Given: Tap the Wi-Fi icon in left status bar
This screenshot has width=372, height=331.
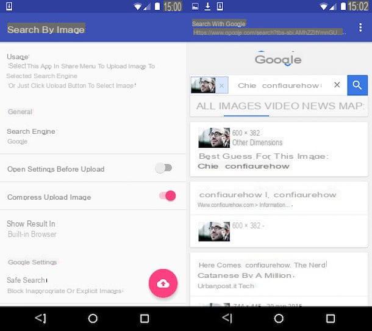Looking at the screenshot, I should click(x=138, y=7).
